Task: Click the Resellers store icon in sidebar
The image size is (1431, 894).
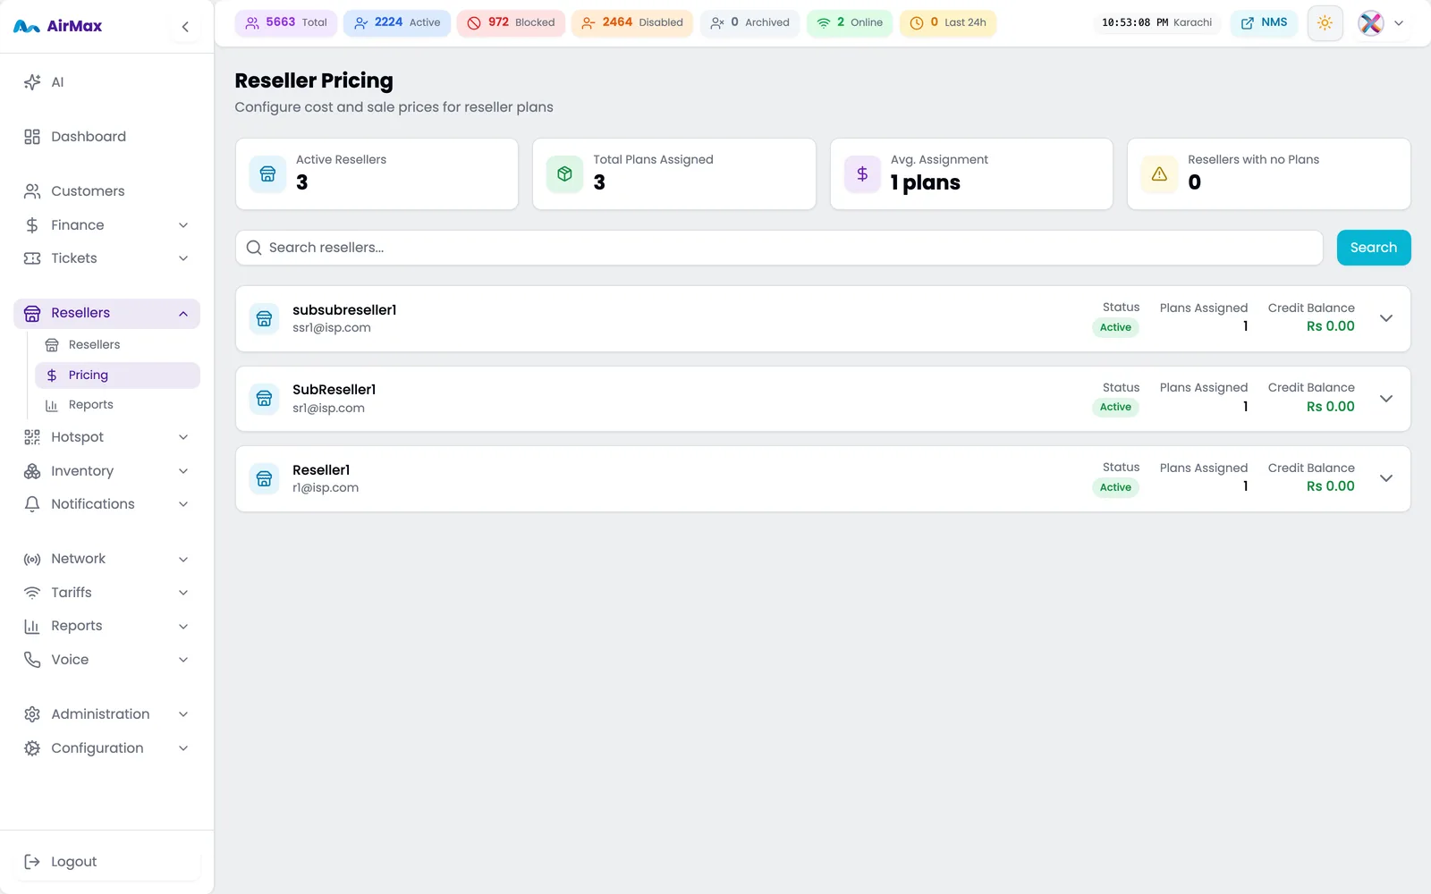Action: coord(32,313)
